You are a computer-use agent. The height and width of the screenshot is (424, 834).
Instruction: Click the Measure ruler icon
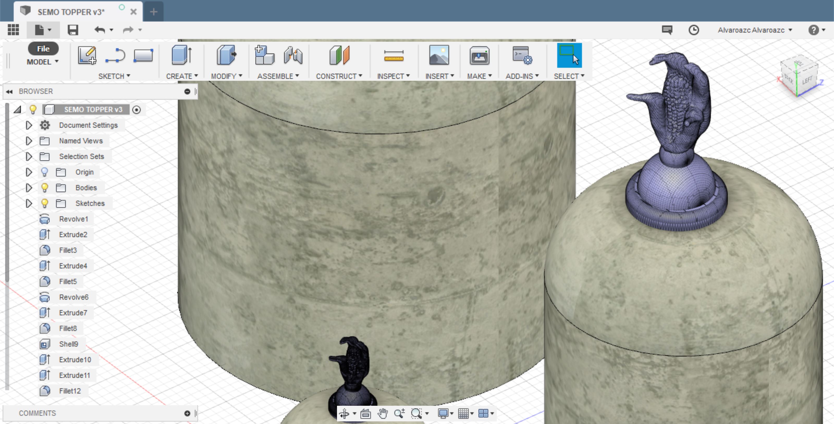(x=393, y=56)
